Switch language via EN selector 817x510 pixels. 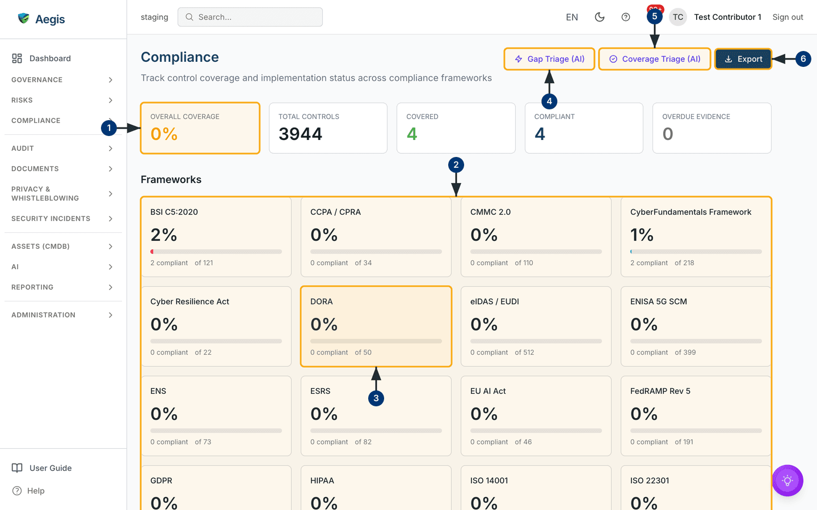pos(572,17)
